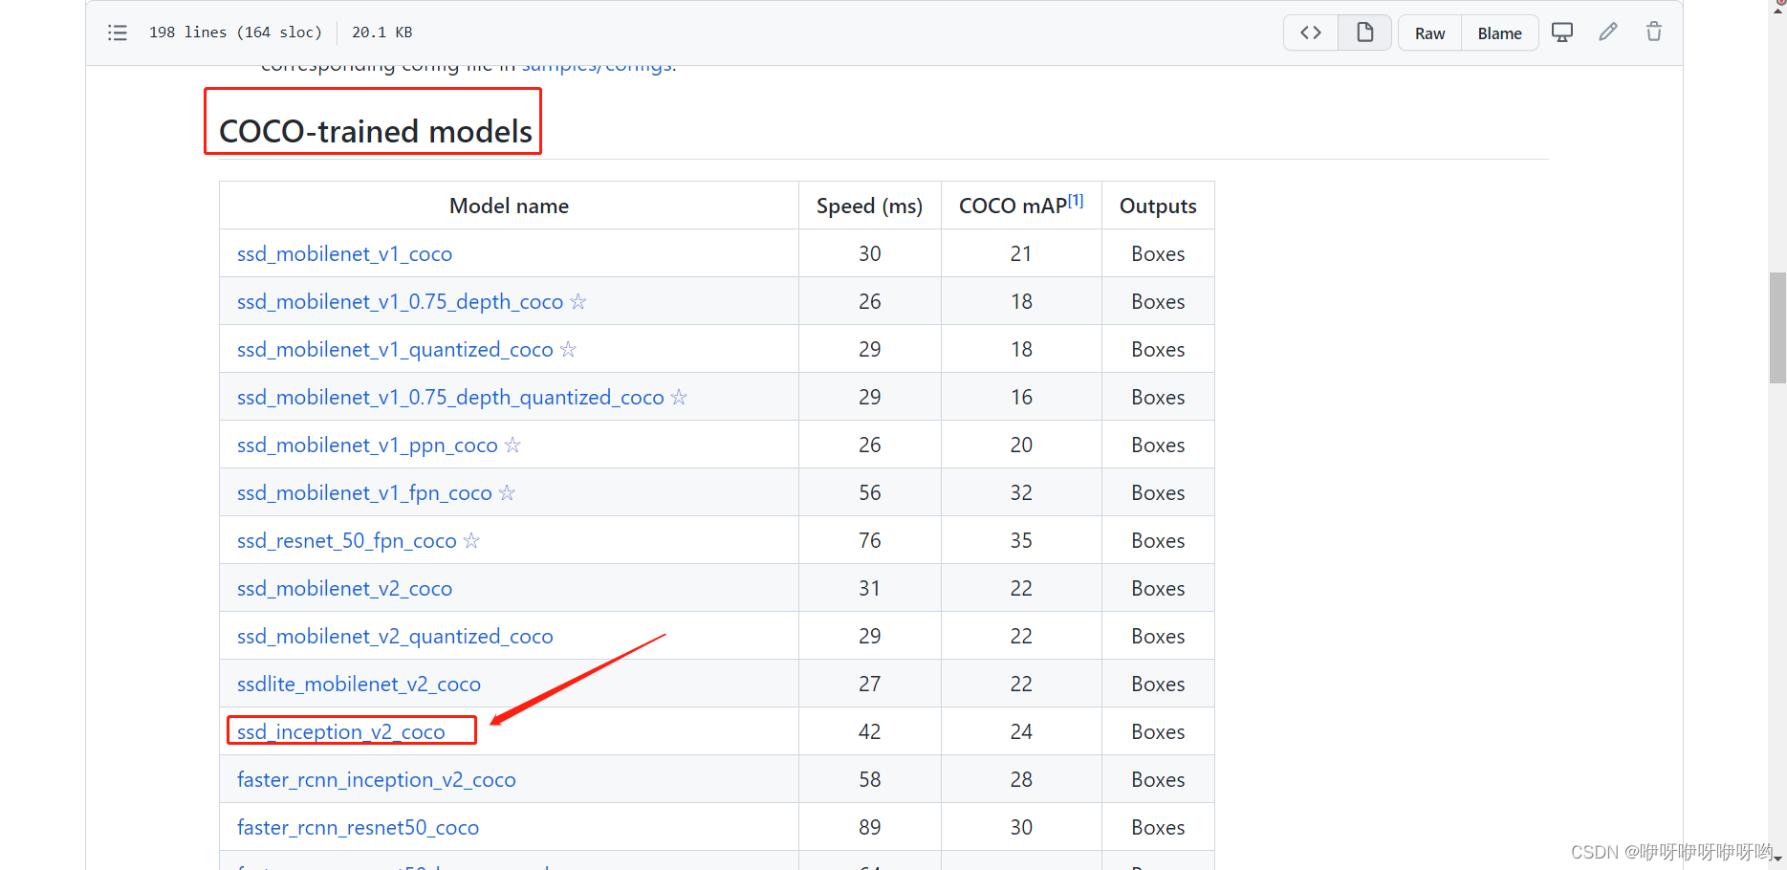Show rendered file preview icon

pos(1364,33)
